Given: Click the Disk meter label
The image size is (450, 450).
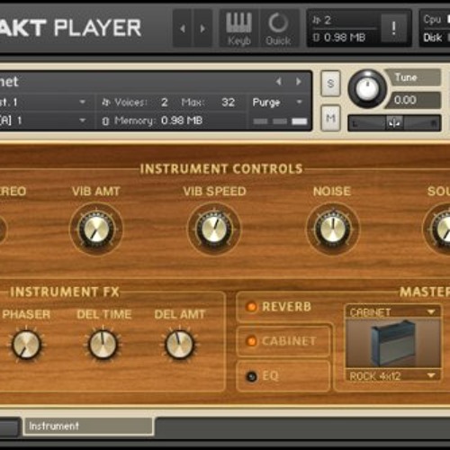Looking at the screenshot, I should [x=432, y=38].
